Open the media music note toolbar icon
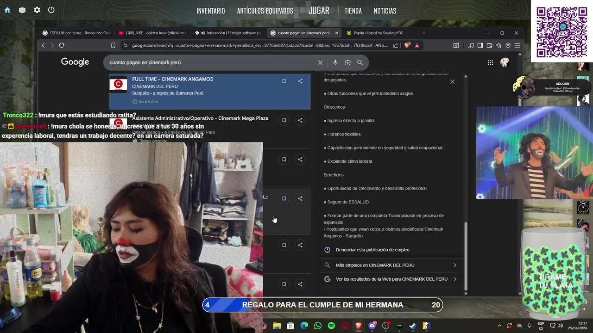The width and height of the screenshot is (593, 333). click(471, 45)
